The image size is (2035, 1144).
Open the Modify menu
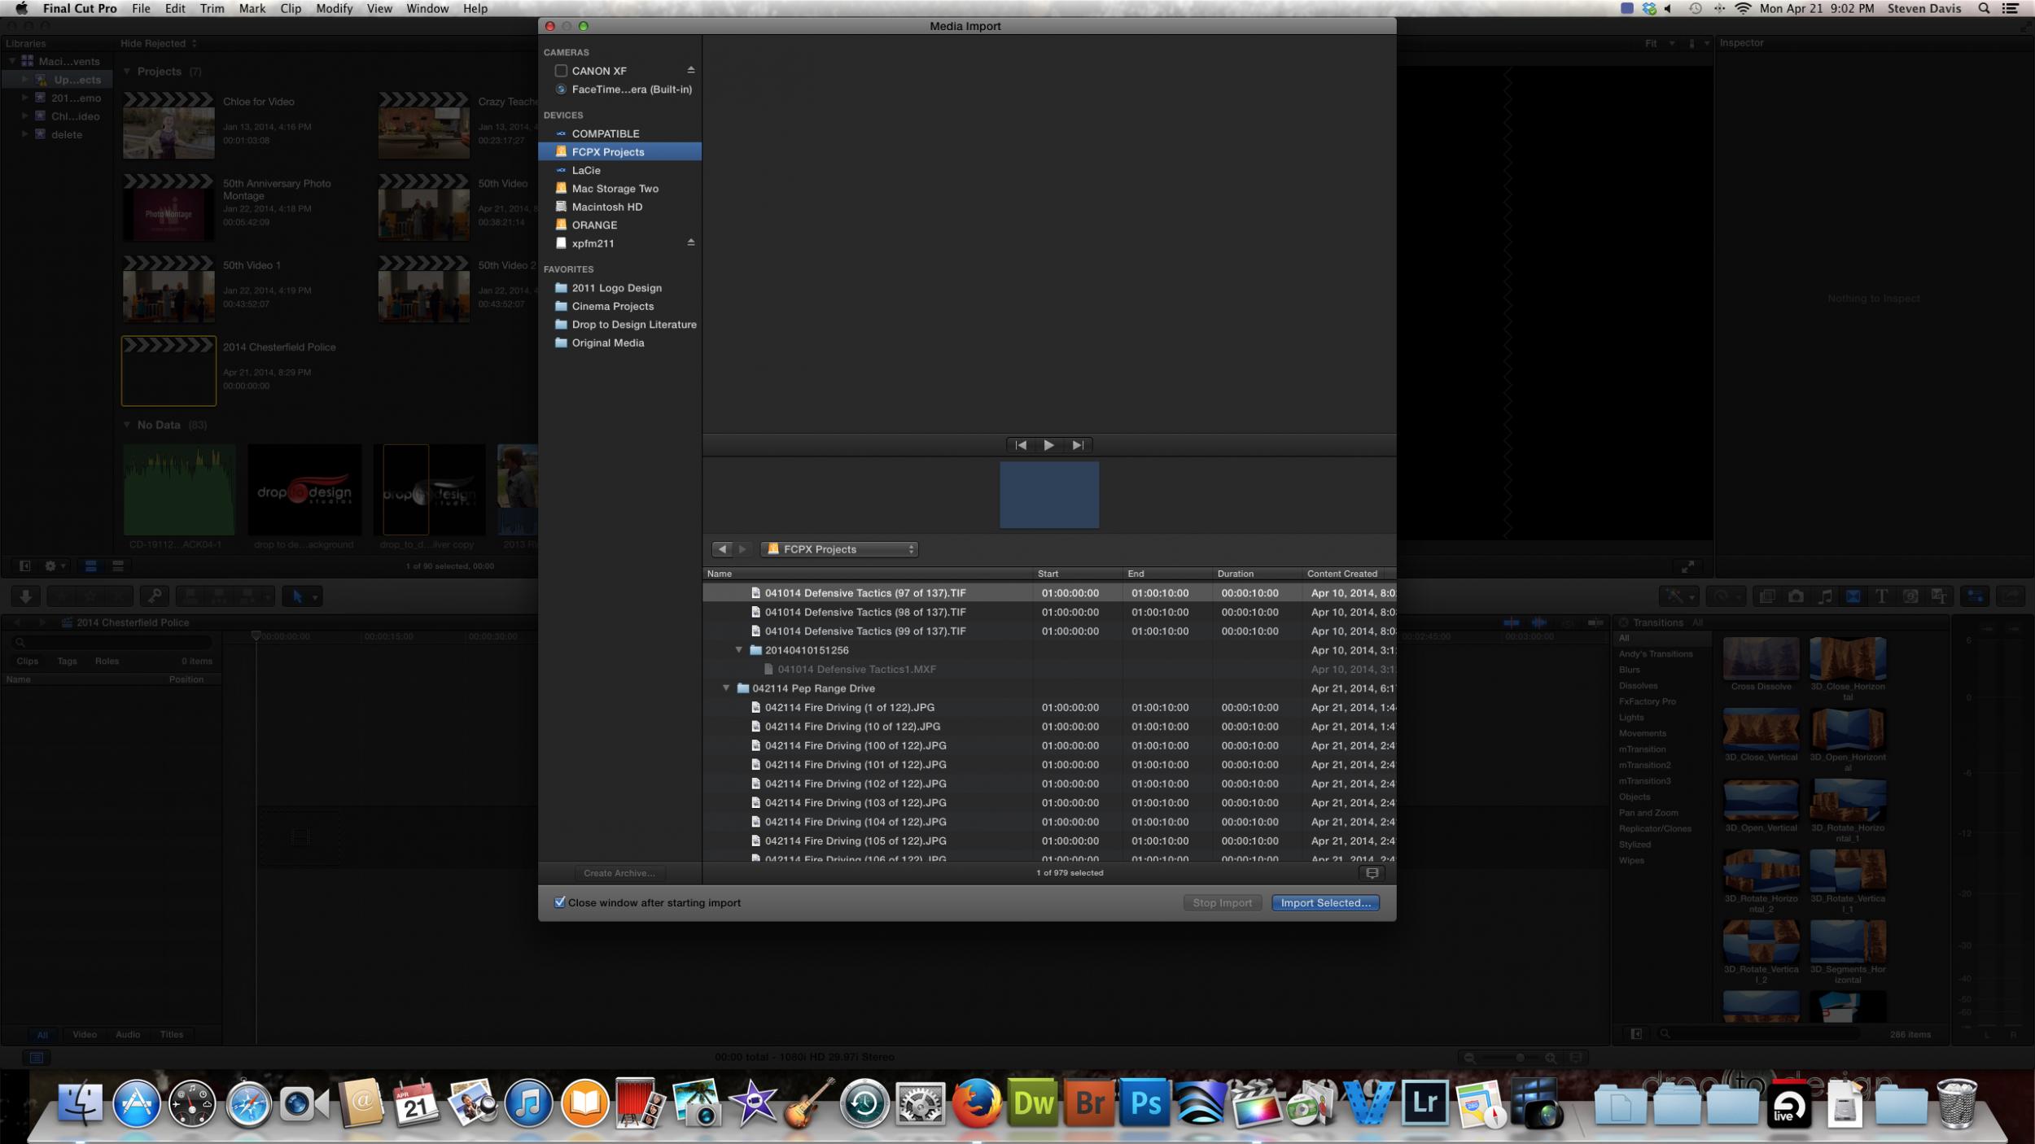[334, 8]
